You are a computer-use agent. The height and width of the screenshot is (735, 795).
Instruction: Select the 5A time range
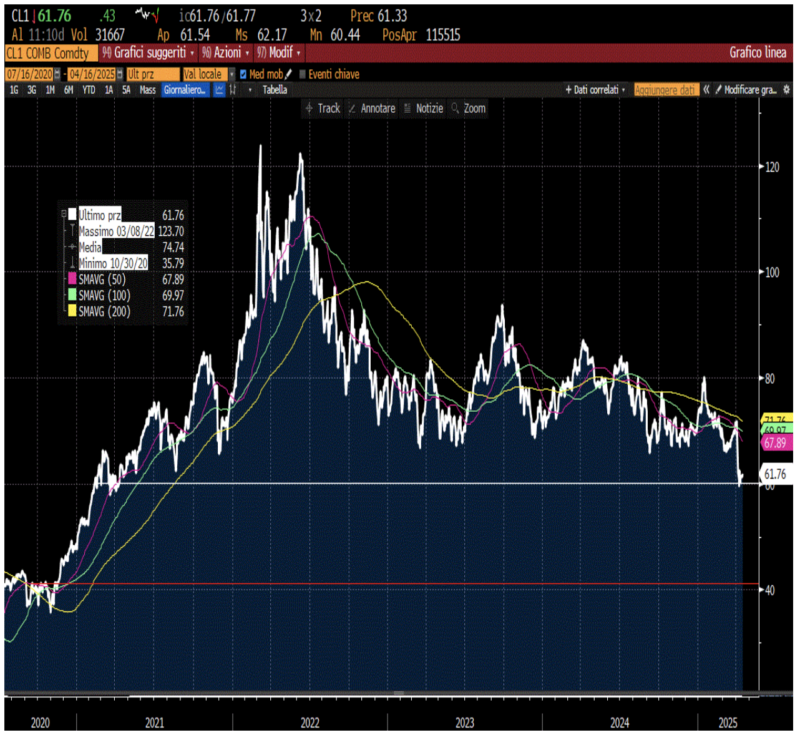(127, 90)
